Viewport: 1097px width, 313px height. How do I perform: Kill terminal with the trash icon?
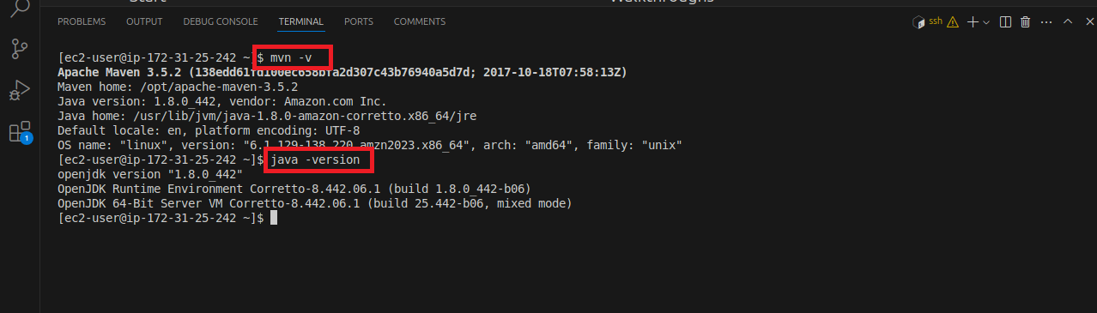[x=1025, y=21]
